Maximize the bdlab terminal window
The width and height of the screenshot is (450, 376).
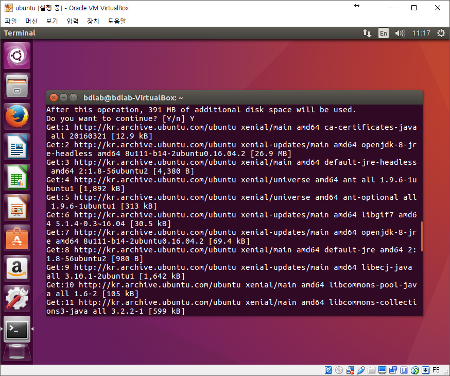74,97
